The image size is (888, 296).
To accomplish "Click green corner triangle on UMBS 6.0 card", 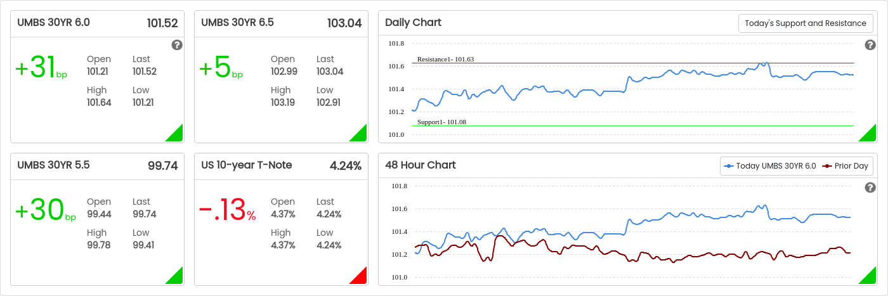I will click(x=177, y=136).
